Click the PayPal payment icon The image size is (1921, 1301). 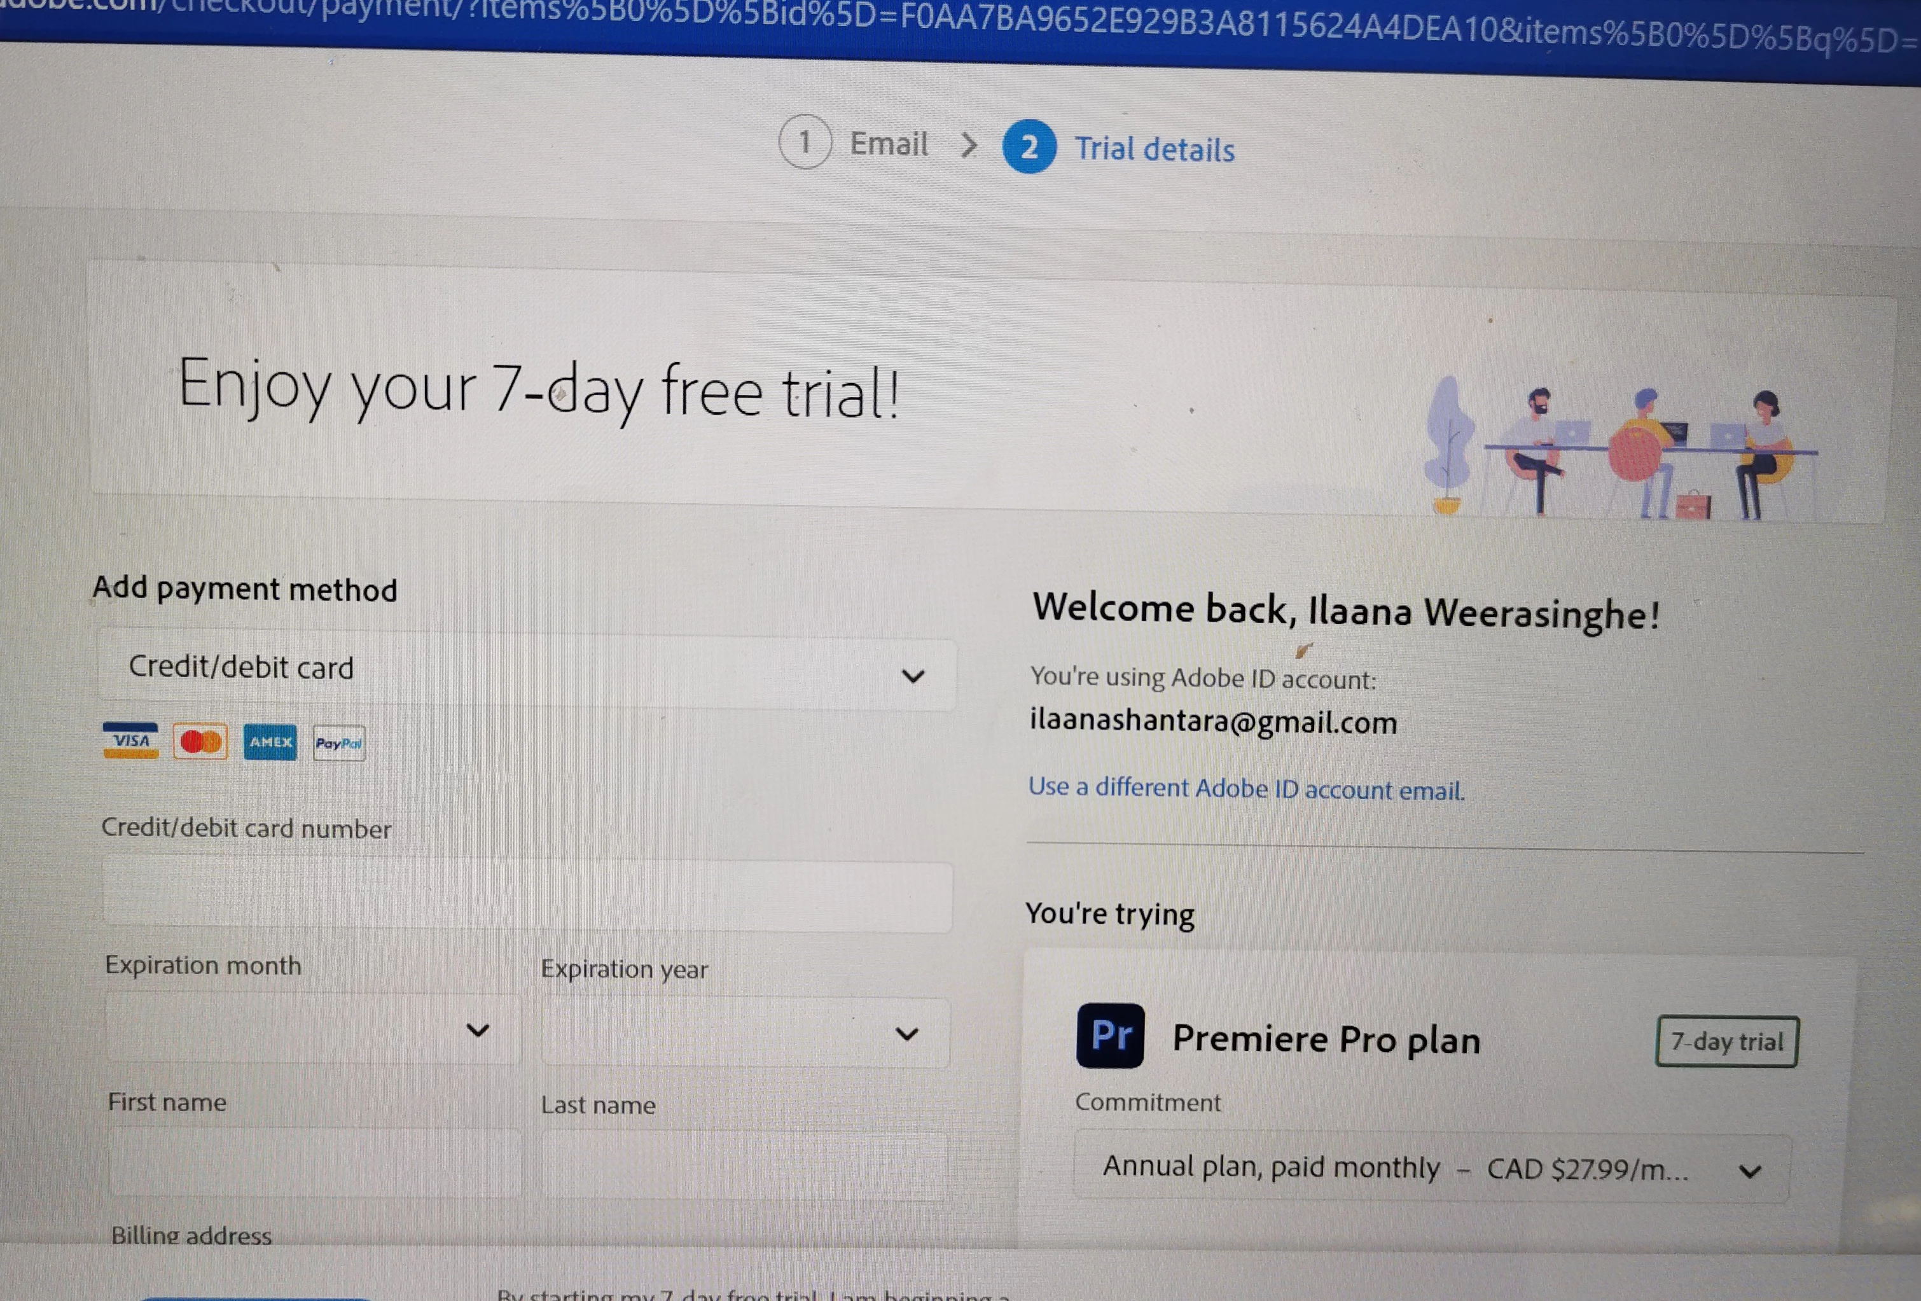point(339,743)
